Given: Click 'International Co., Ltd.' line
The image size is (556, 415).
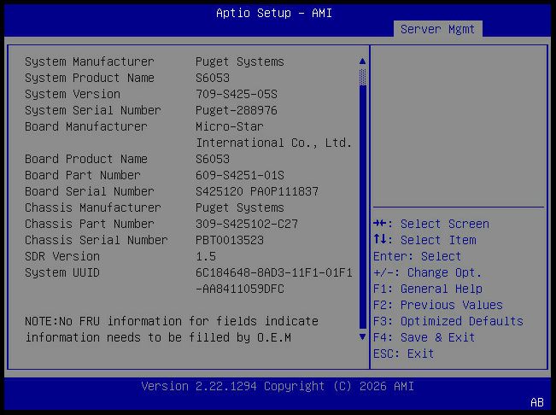Looking at the screenshot, I should pos(274,143).
